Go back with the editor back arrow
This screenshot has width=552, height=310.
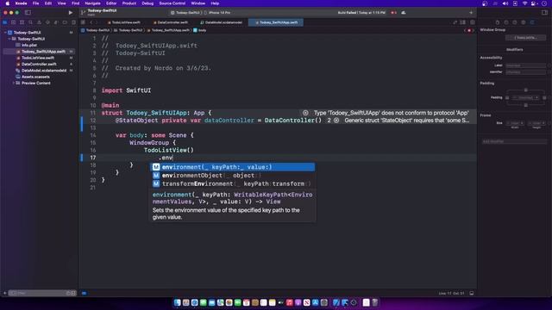click(91, 22)
